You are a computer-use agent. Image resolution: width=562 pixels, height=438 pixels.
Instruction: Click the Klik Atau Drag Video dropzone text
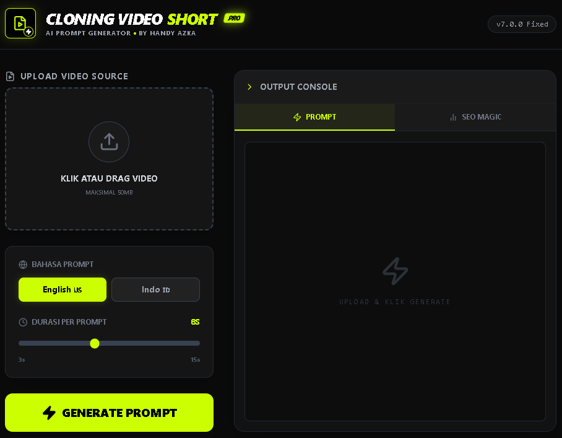click(109, 178)
